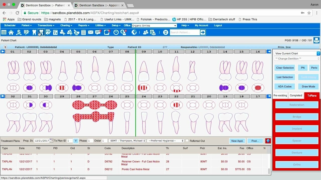Click the Home icon in the toolbar
Viewport: 321px width, 180px height.
[11, 32]
